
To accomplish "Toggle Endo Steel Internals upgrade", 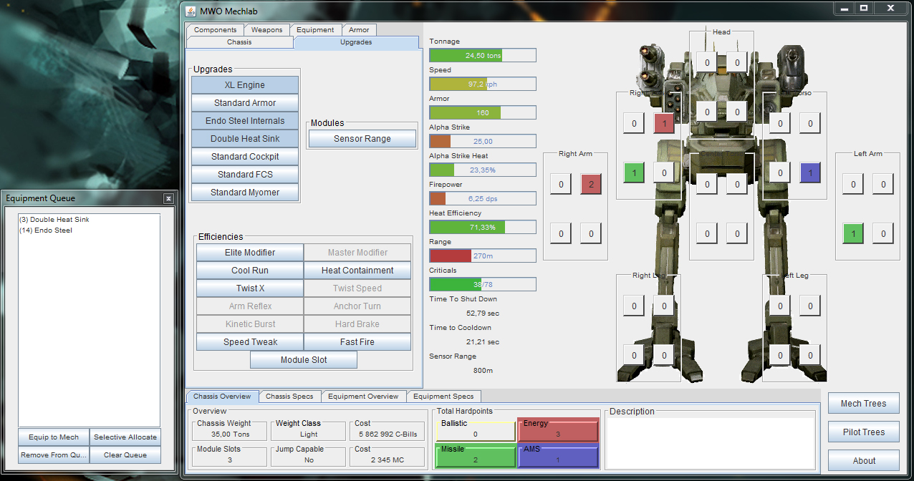I will point(245,121).
